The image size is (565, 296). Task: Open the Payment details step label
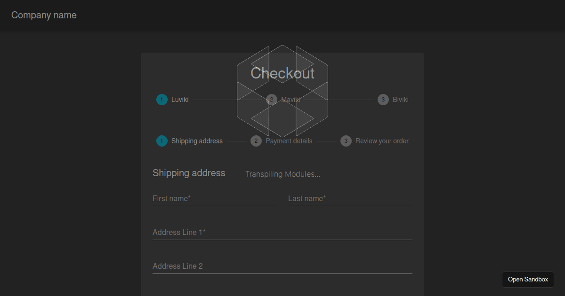(x=289, y=141)
